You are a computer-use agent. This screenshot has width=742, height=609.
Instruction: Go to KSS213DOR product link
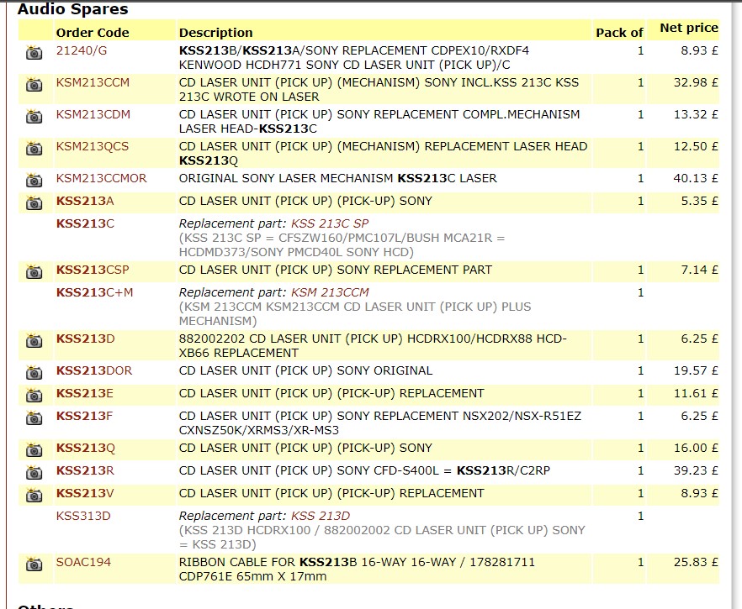(94, 370)
